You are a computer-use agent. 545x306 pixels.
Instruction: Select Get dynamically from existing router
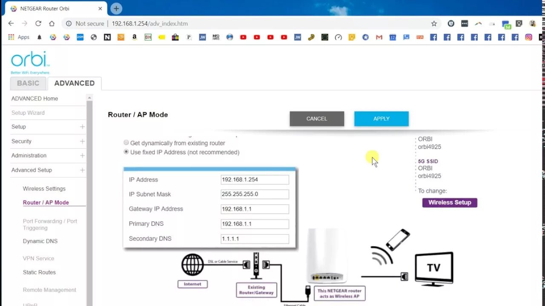(x=126, y=143)
